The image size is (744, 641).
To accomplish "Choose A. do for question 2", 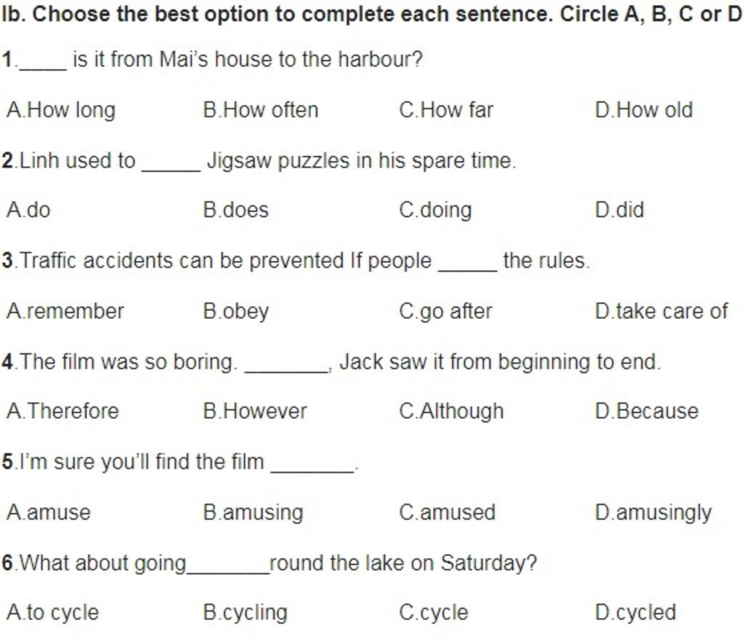I will coord(28,210).
